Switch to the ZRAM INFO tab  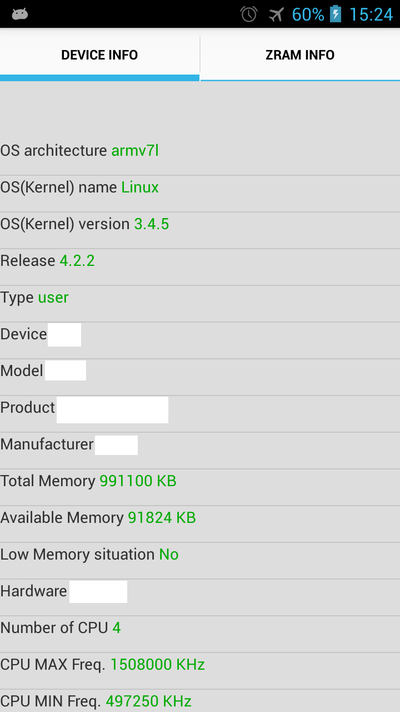point(300,55)
